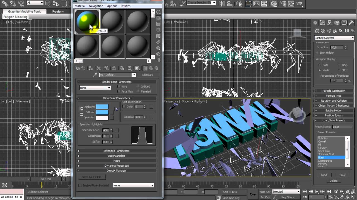
Task: Switch to the Freeform ribbon tab
Action: click(58, 12)
